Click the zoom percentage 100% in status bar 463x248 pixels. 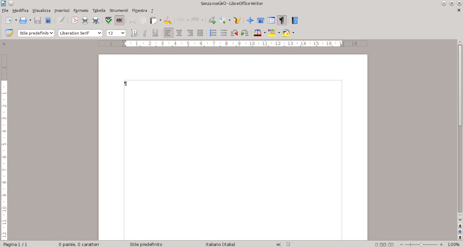click(x=454, y=244)
